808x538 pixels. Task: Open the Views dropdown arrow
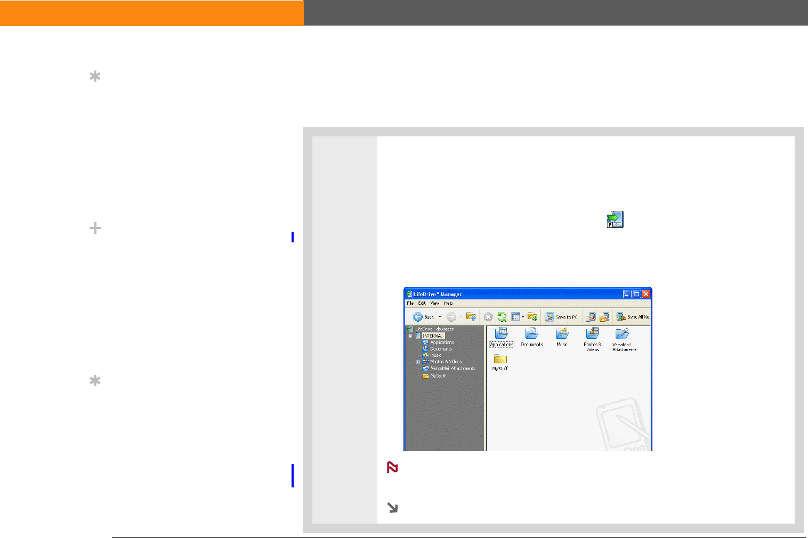(523, 317)
